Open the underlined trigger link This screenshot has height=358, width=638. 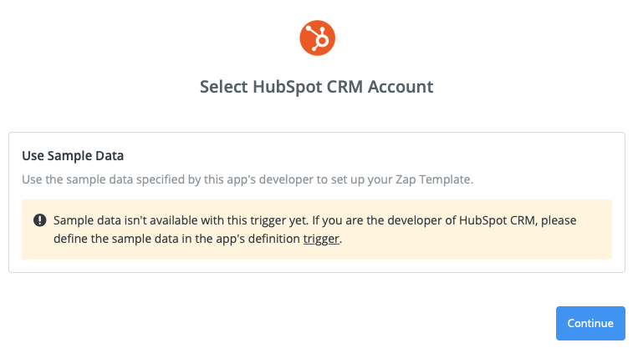[321, 239]
